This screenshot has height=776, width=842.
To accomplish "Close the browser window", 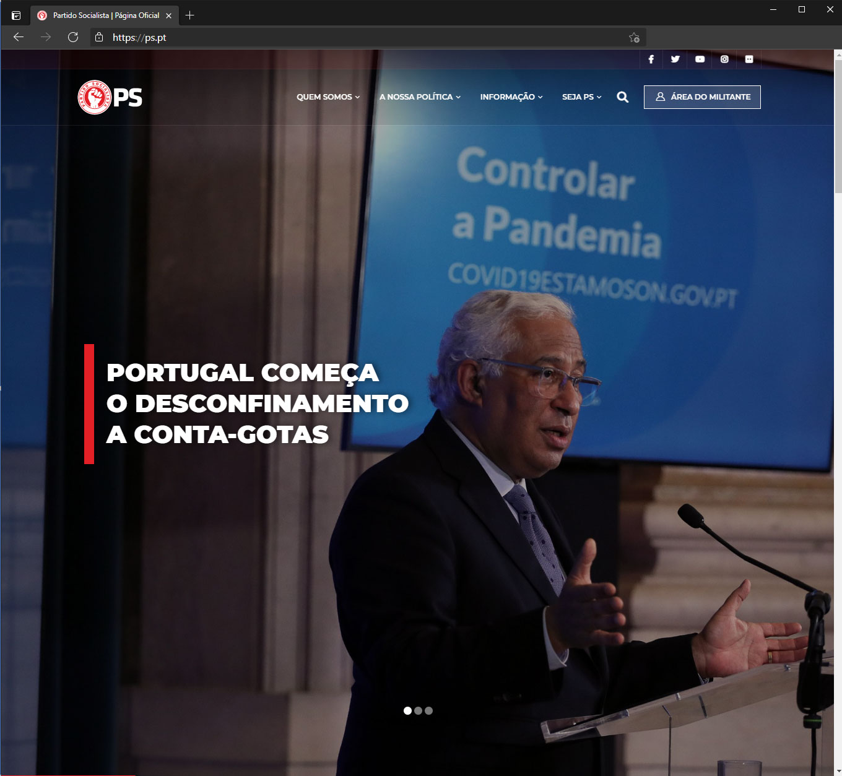I will click(x=830, y=9).
